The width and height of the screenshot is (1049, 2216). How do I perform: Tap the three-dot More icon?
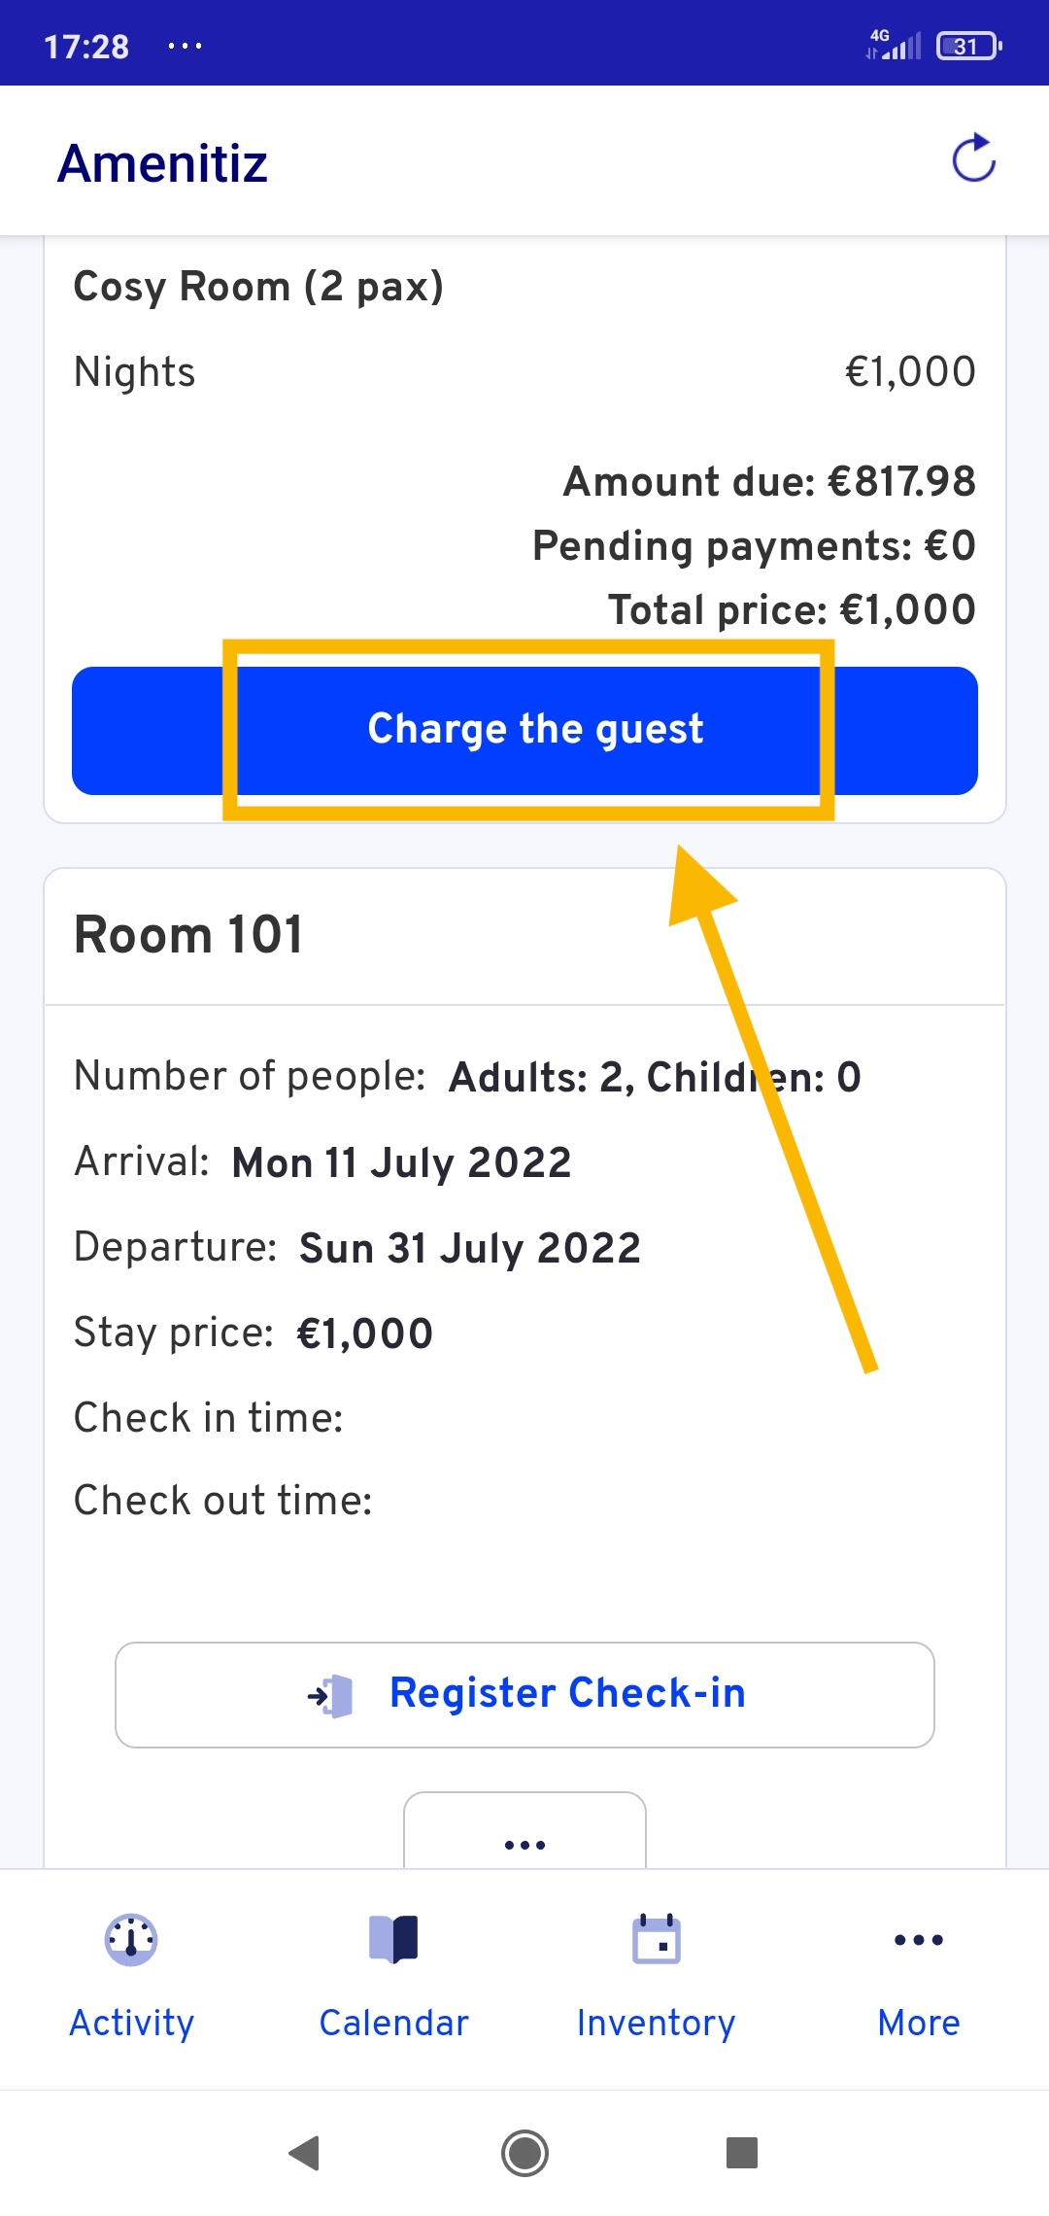point(918,1940)
